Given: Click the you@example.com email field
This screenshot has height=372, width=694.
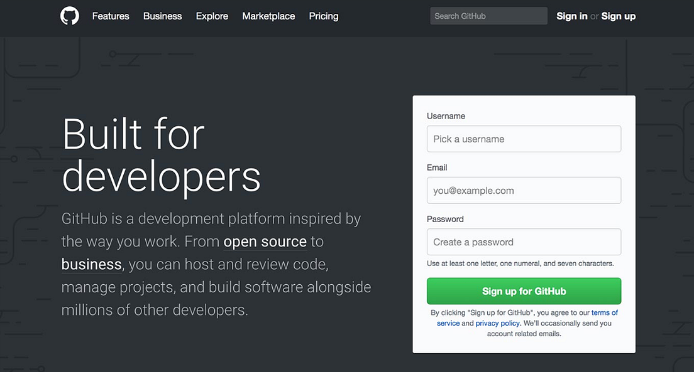Looking at the screenshot, I should click(x=524, y=190).
